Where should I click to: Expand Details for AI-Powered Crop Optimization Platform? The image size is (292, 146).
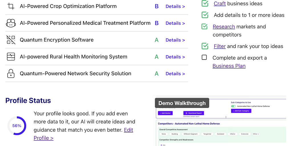[x=175, y=6]
